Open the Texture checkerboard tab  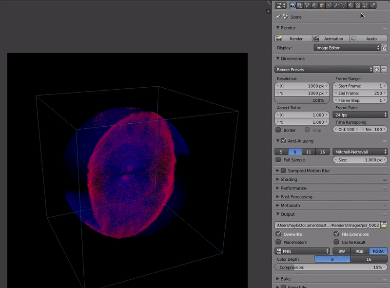[358, 5]
